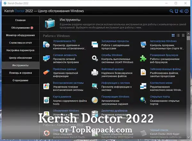Click the vertical scrollbar thumb
The height and width of the screenshot is (141, 192).
click(x=188, y=38)
